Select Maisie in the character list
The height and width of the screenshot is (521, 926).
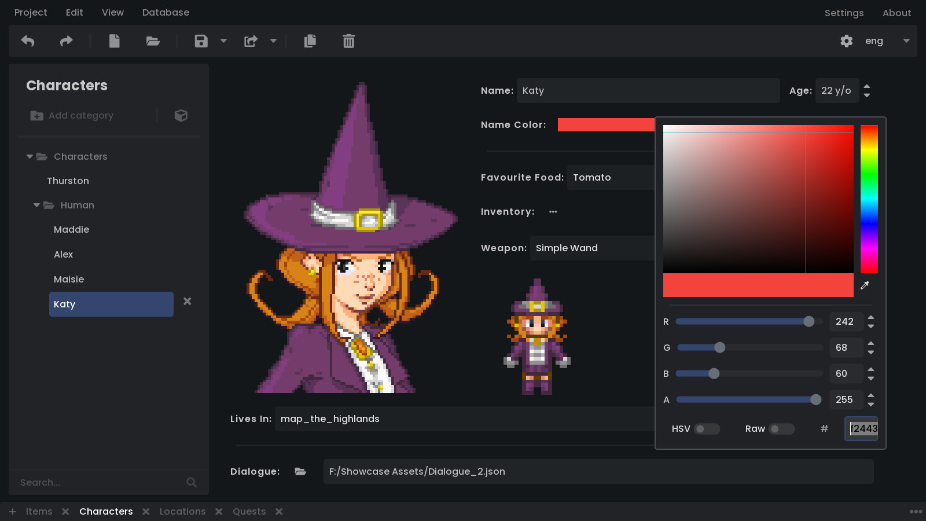tap(69, 279)
